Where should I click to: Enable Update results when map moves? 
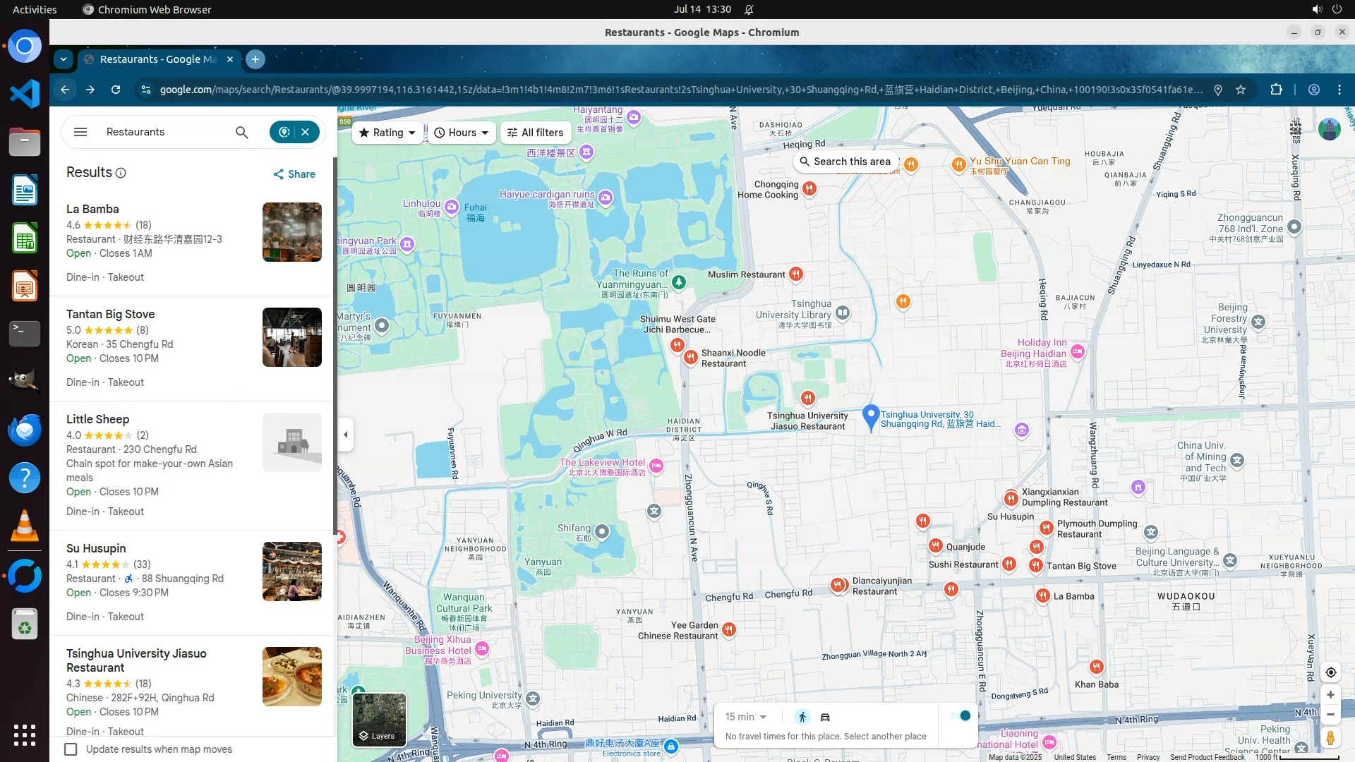[71, 749]
